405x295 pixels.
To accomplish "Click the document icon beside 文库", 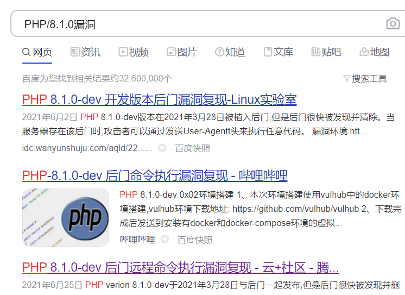I will coord(268,52).
